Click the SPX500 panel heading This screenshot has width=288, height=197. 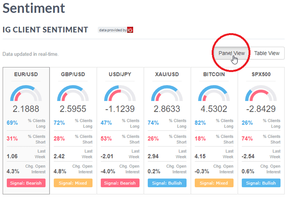tap(261, 75)
